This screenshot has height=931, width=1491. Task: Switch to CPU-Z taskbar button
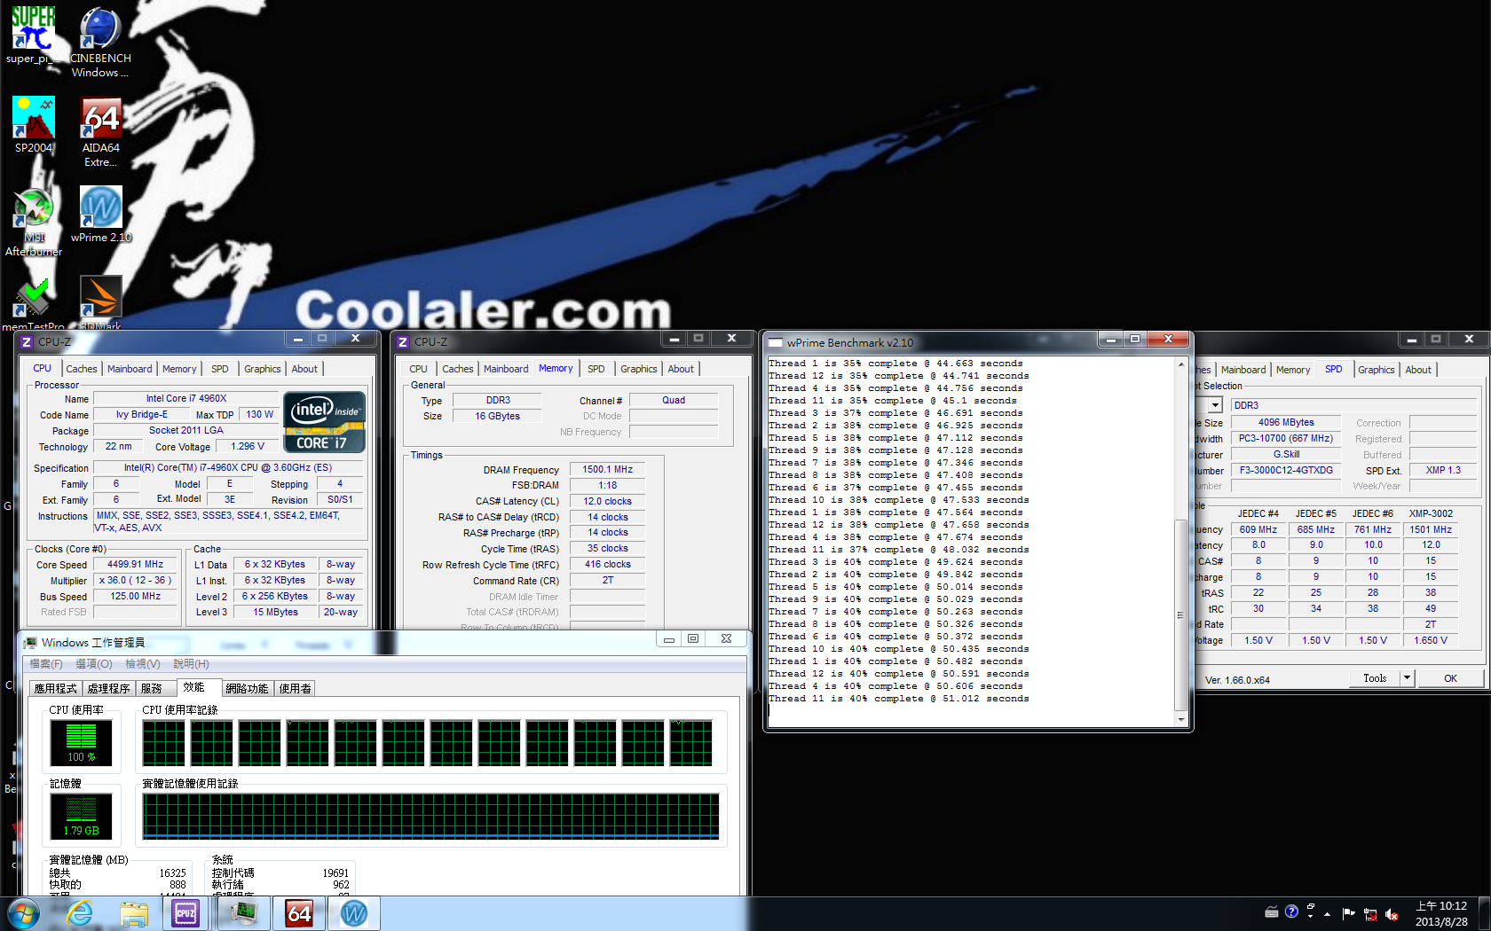[185, 913]
